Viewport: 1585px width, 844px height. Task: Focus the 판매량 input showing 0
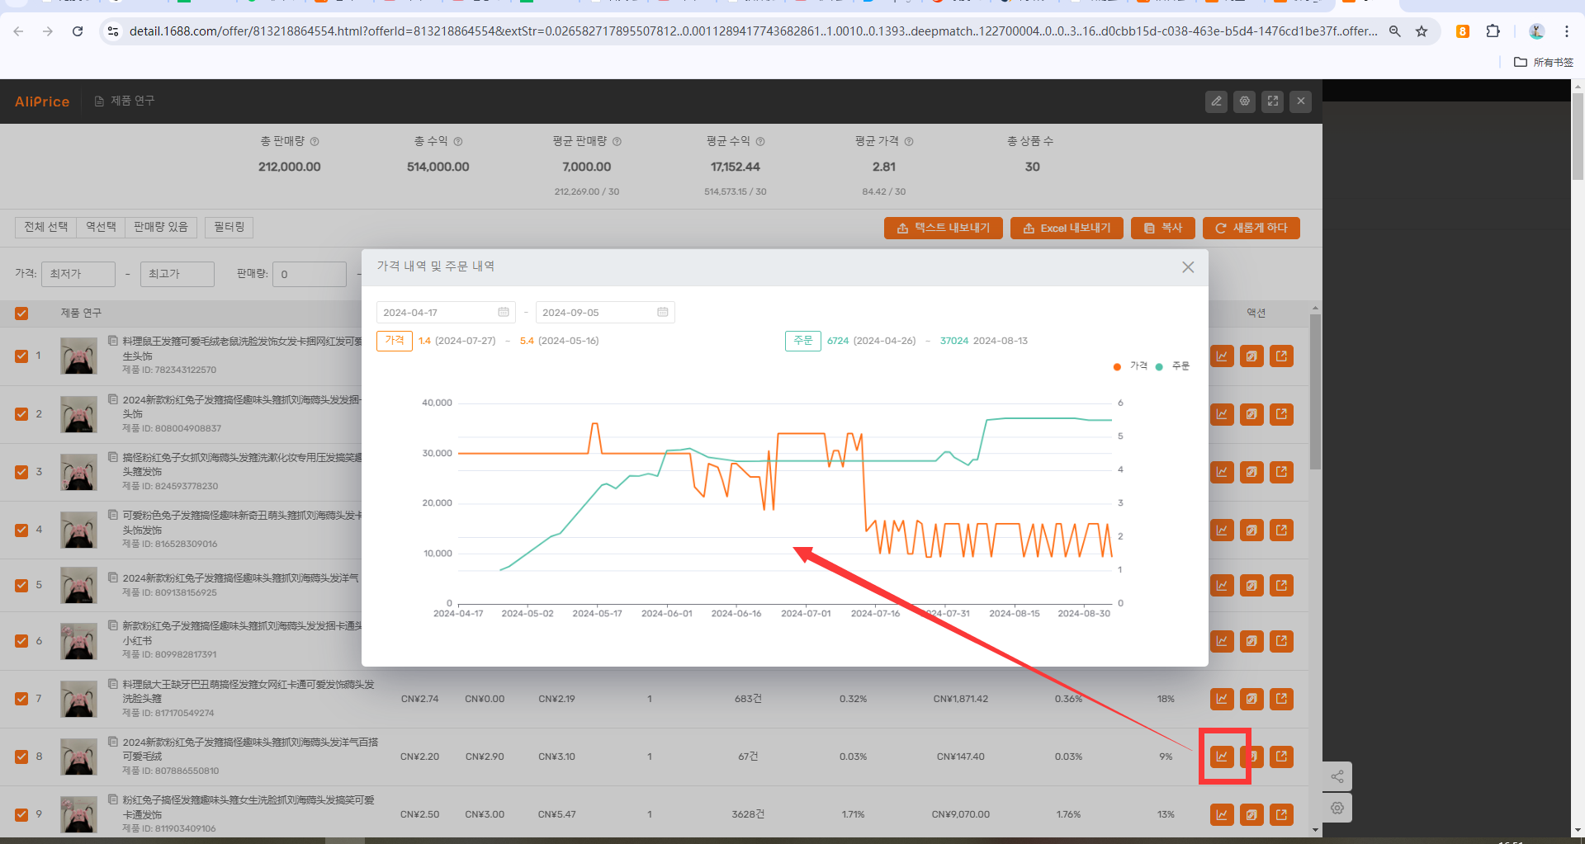[x=310, y=274]
